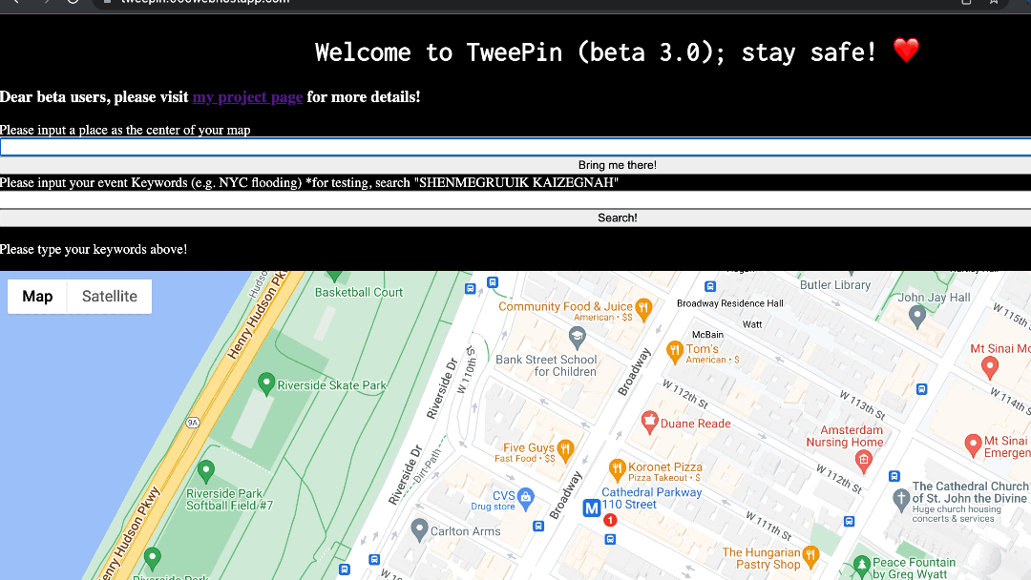The height and width of the screenshot is (580, 1031).
Task: Select the Riverside Skate Park pin
Action: click(x=266, y=383)
